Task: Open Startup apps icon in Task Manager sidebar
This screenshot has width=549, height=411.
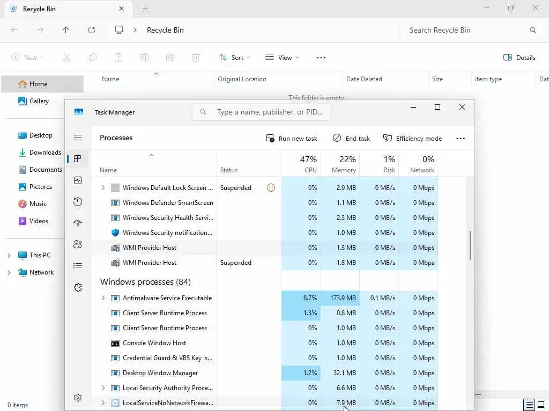Action: pos(78,223)
